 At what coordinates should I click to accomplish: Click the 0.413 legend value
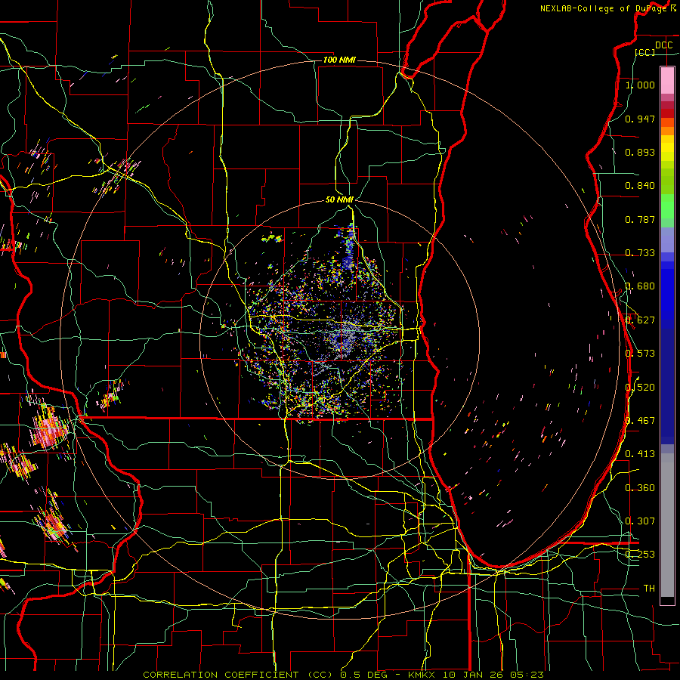click(x=640, y=454)
